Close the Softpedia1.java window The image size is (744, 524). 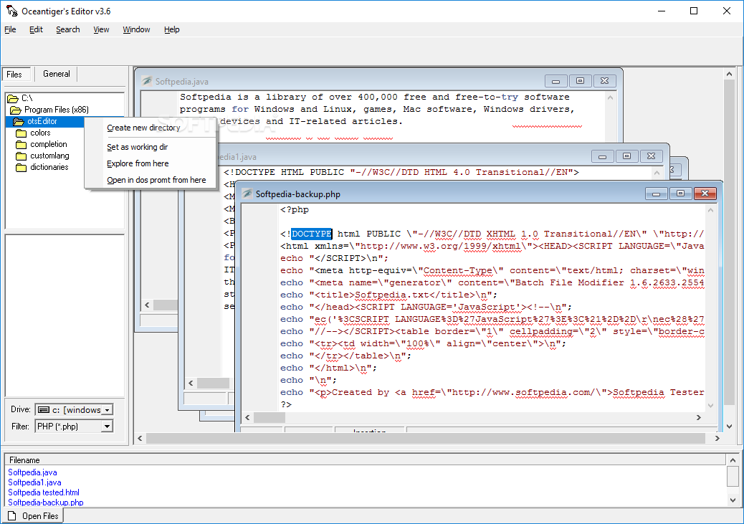tap(651, 156)
